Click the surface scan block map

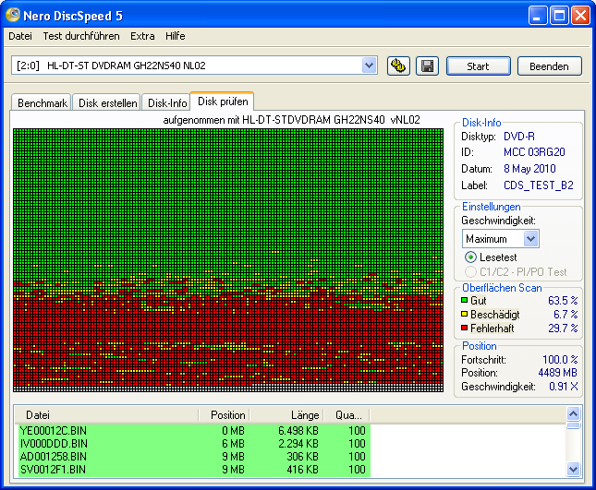(228, 260)
